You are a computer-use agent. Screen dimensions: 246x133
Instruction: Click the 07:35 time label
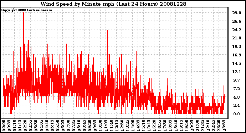coord(73,126)
